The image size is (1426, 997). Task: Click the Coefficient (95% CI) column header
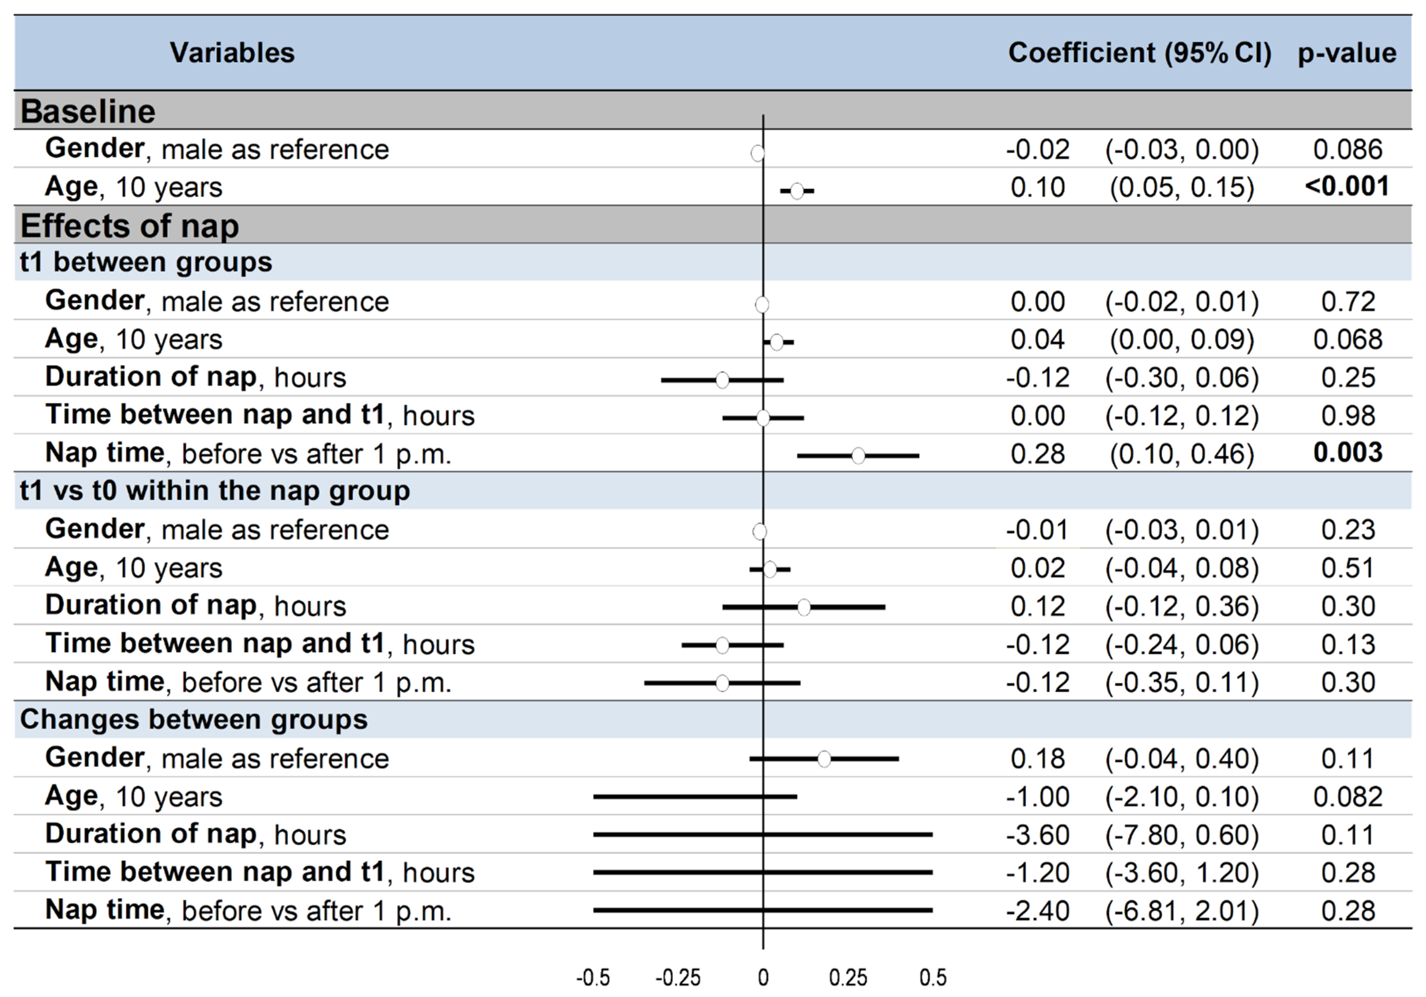[x=1140, y=53]
